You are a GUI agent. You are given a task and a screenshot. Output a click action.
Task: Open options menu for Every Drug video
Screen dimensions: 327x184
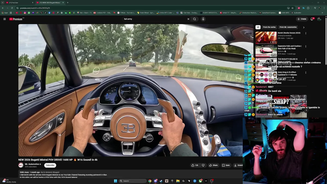click(306, 73)
